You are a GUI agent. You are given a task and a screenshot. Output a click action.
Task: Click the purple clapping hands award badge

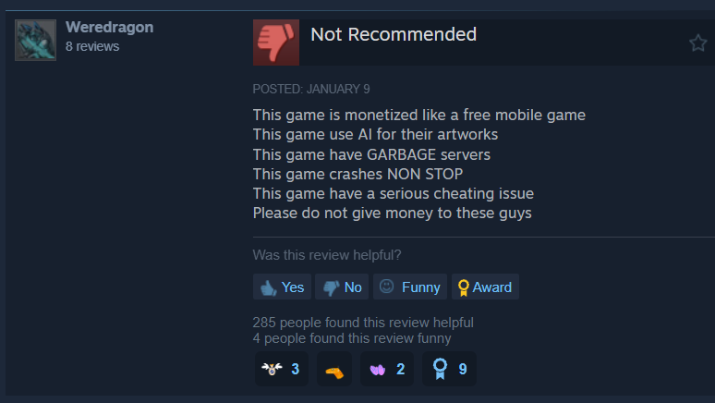tap(387, 369)
